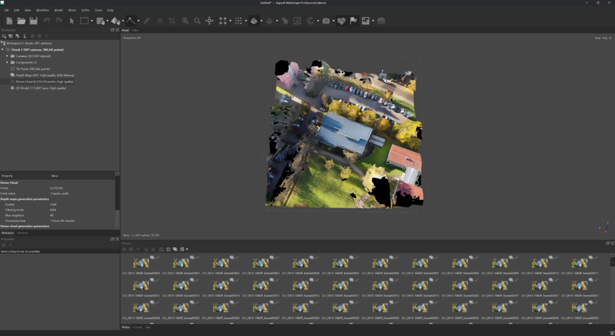Click Change View icon in Photos toolbar
615x336 pixels.
pos(182,249)
